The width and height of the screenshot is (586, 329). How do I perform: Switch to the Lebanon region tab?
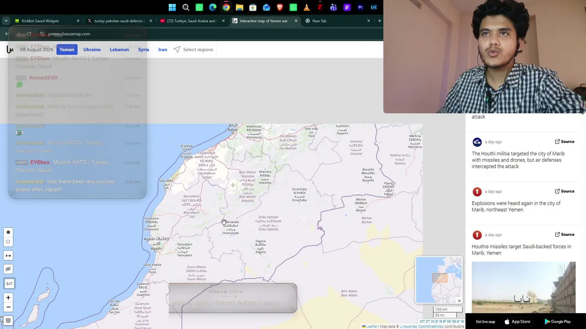click(119, 49)
